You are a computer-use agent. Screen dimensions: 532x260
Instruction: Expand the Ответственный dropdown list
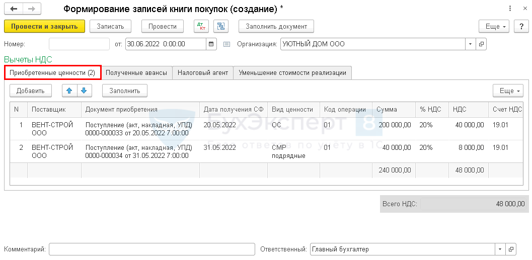500,249
